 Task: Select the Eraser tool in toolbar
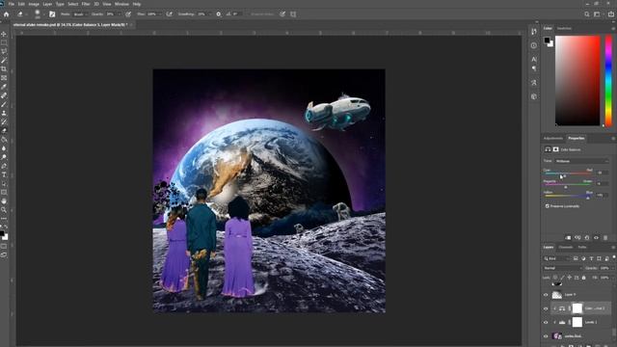click(4, 131)
